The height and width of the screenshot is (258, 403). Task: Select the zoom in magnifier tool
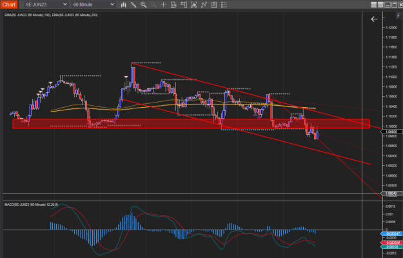[143, 5]
